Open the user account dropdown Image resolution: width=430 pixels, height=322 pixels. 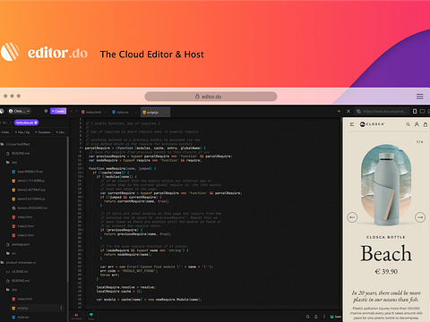tap(20, 111)
